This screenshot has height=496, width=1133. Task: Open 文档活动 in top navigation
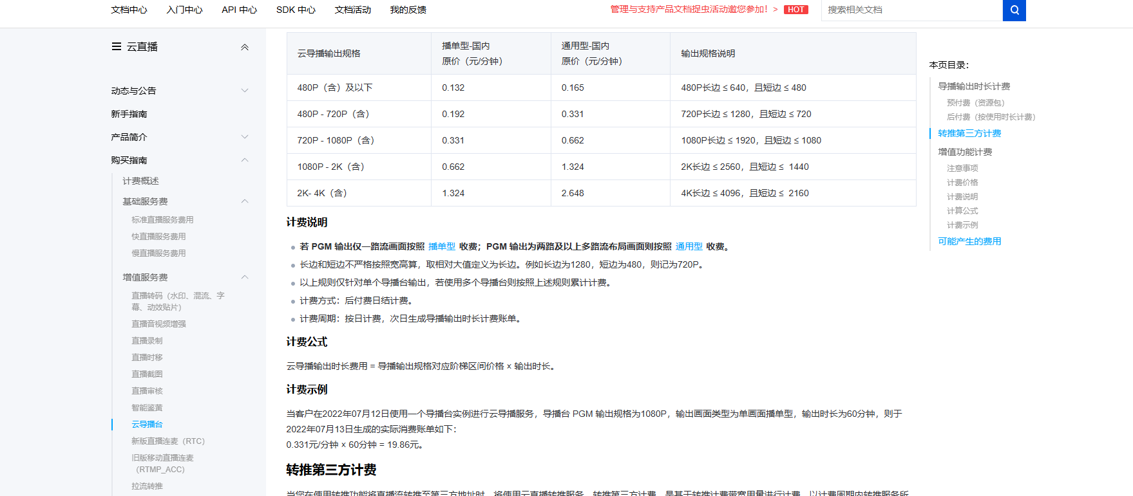pyautogui.click(x=353, y=10)
